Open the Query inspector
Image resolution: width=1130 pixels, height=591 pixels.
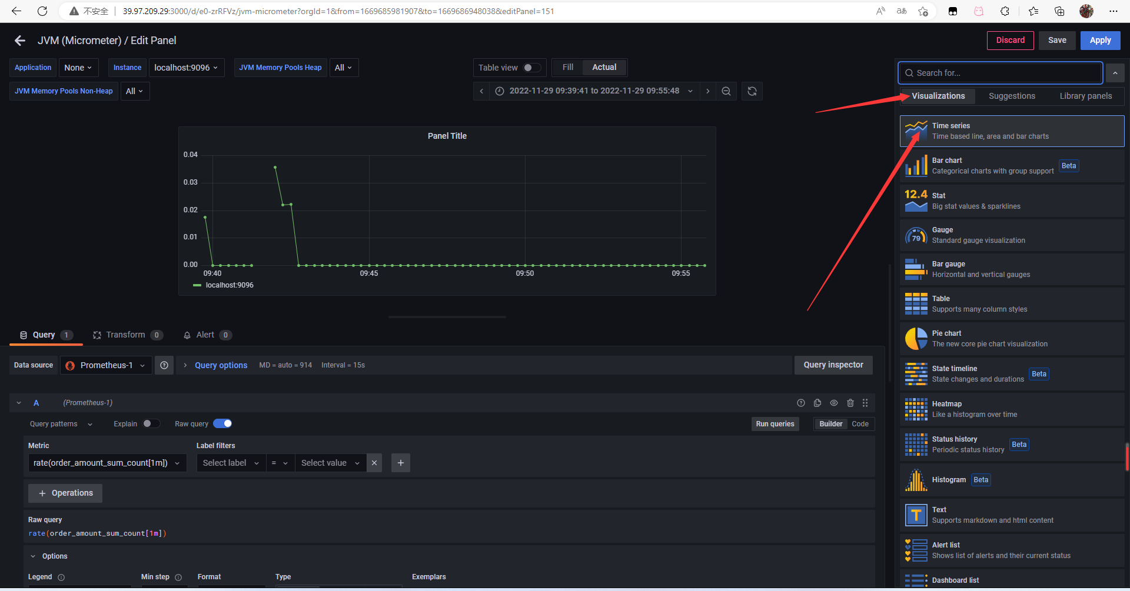click(833, 365)
